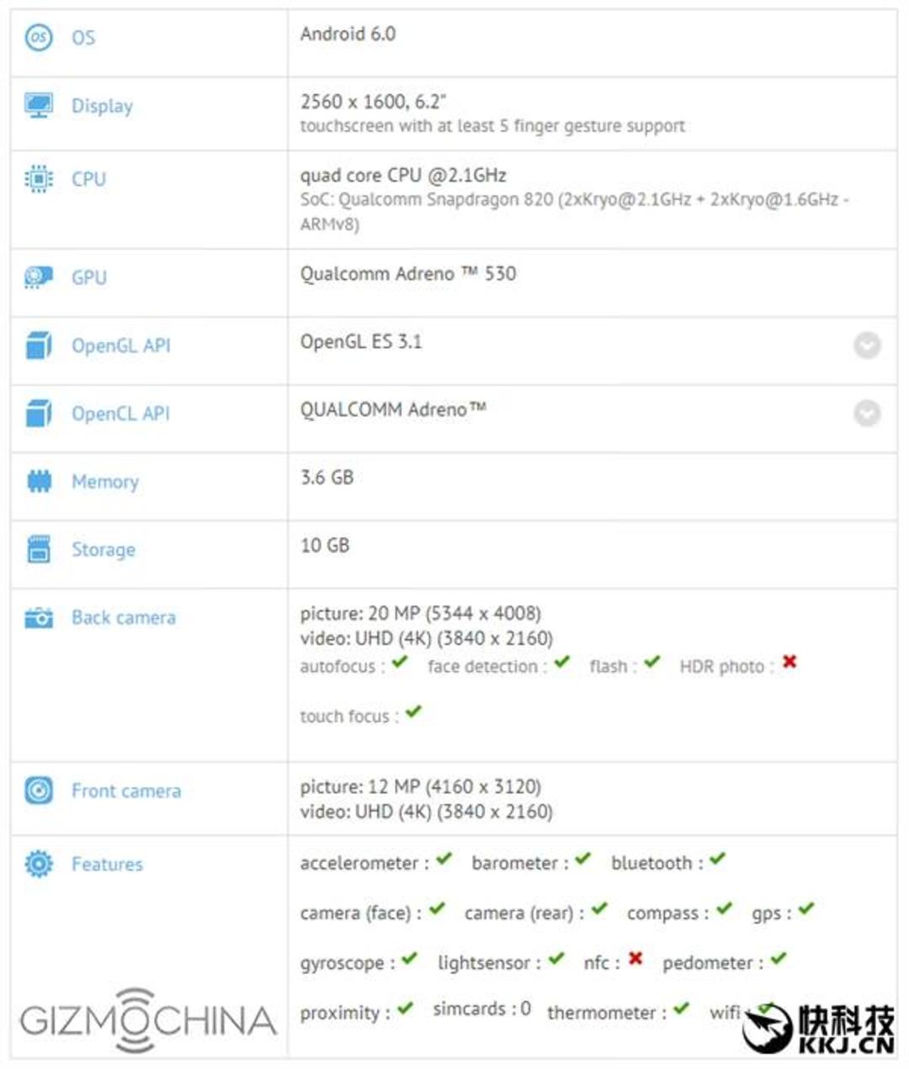This screenshot has height=1069, width=909.
Task: Click the Back camera label
Action: (124, 617)
